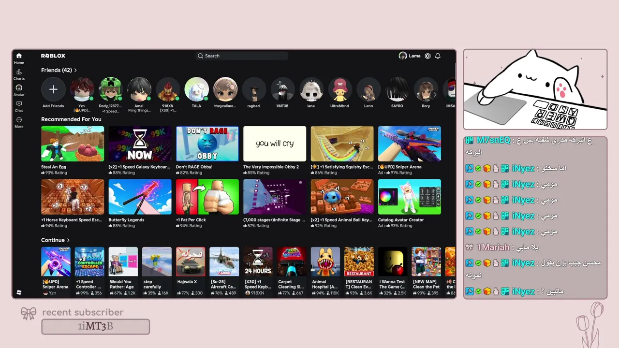This screenshot has height=348, width=619.
Task: Open Lama's profile avatar
Action: pos(403,56)
